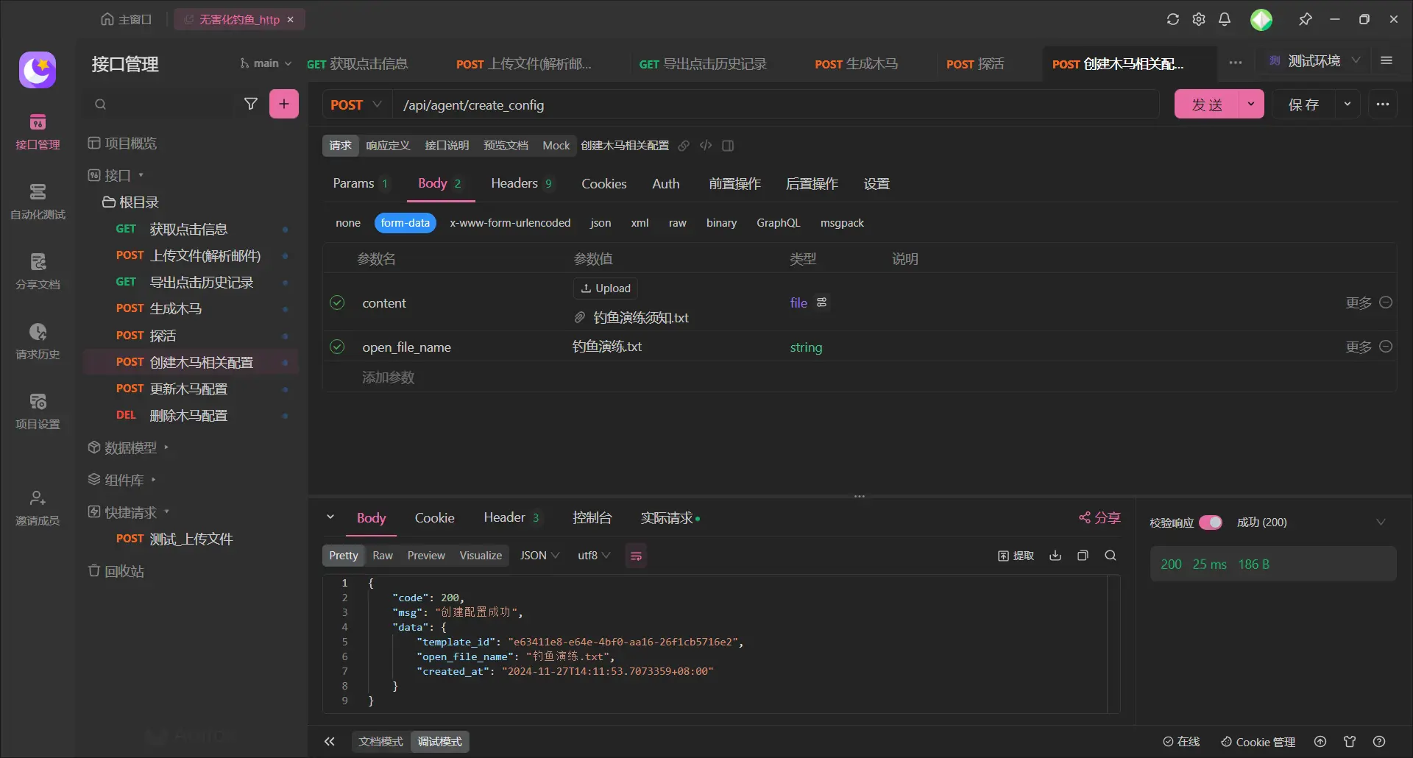The height and width of the screenshot is (758, 1413).
Task: Open the send button dropdown arrow
Action: click(1251, 105)
